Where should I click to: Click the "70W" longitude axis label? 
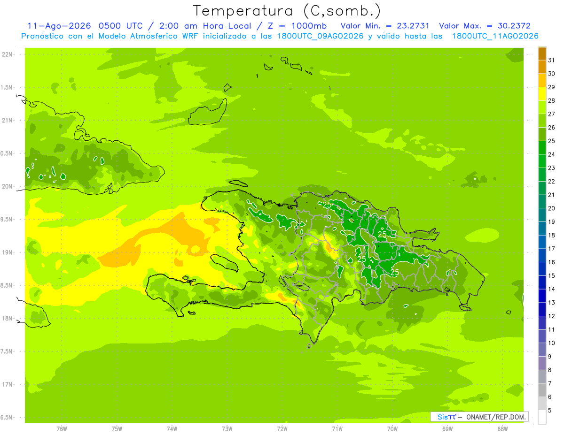[x=392, y=429]
